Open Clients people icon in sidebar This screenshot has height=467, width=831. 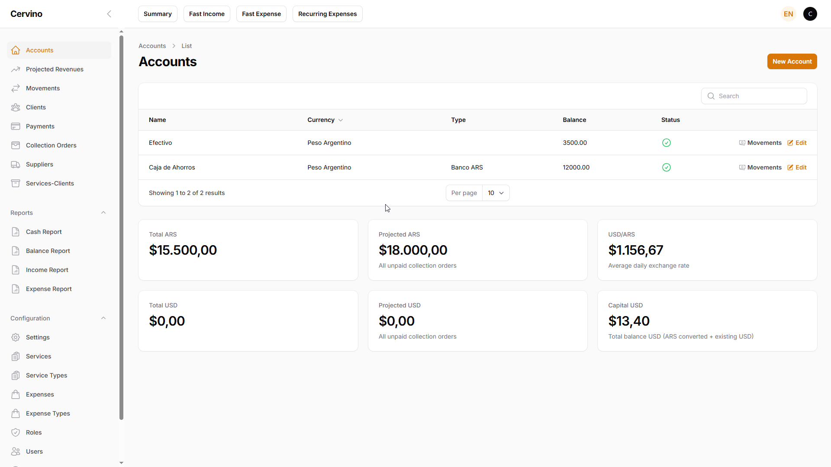click(16, 107)
